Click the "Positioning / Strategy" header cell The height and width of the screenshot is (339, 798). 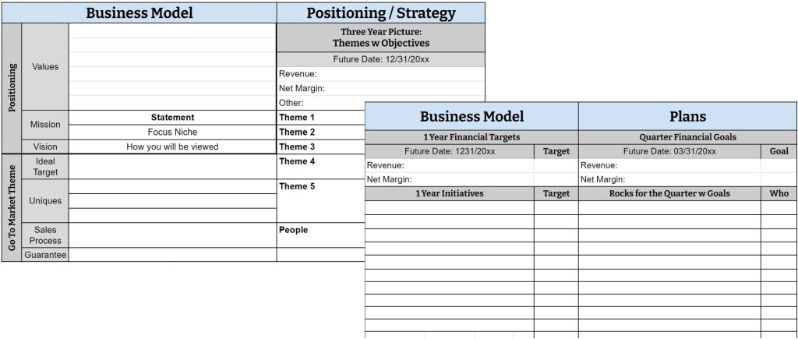coord(380,12)
